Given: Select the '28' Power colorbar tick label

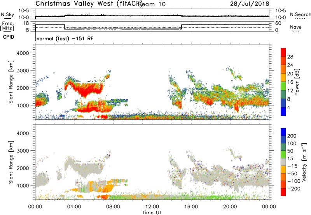Looking at the screenshot, I should coord(290,57).
